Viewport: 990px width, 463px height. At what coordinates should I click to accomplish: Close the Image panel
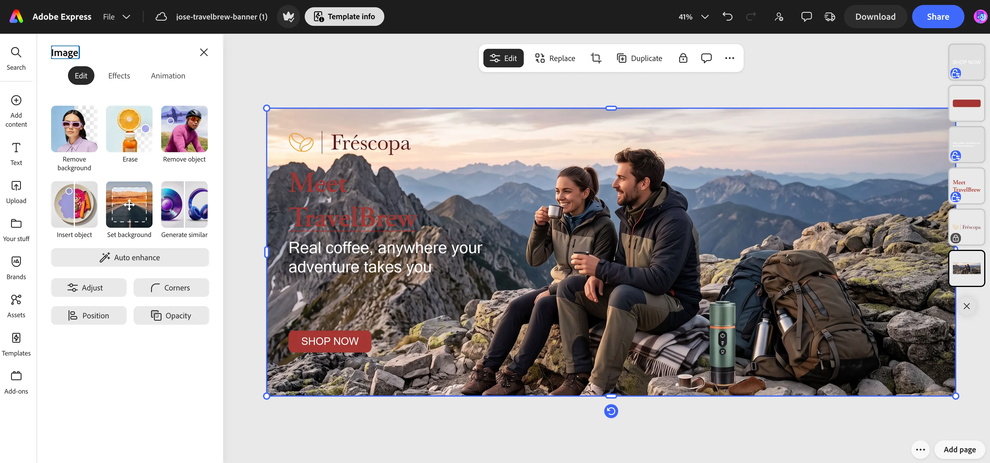tap(204, 52)
